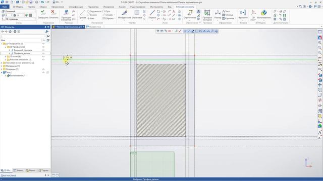Open the wrench settings in 3D Модель panel

point(47,31)
